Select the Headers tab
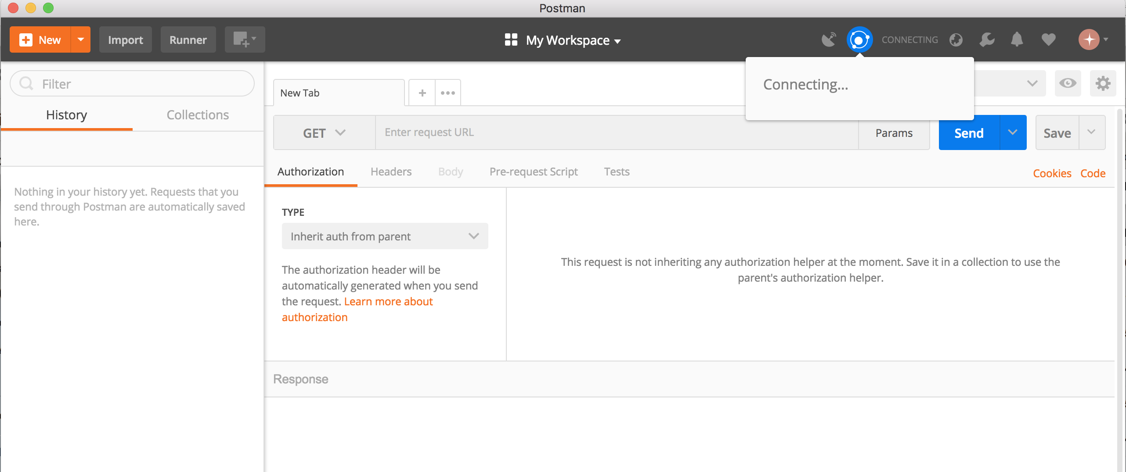Image resolution: width=1126 pixels, height=472 pixels. (x=391, y=172)
